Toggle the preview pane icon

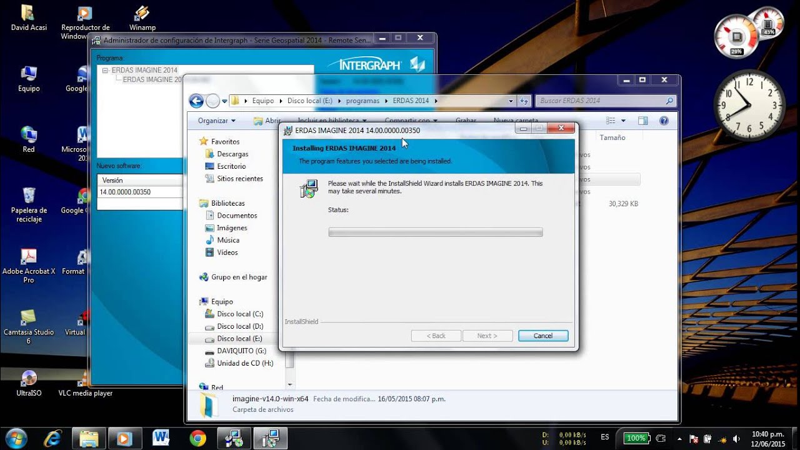[x=642, y=121]
